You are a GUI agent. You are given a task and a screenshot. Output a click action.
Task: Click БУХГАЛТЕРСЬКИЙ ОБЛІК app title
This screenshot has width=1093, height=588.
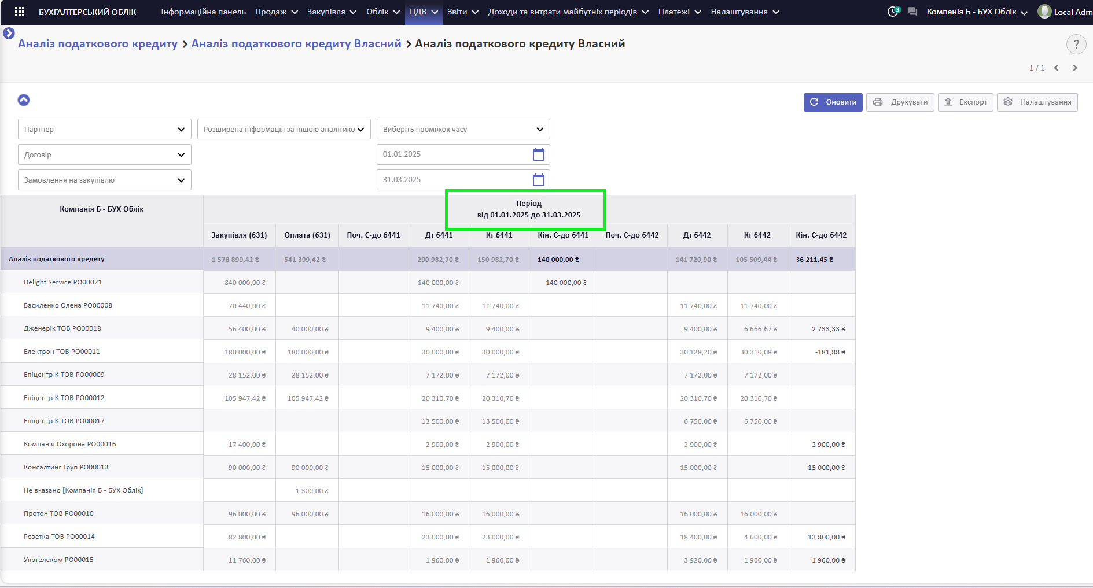(x=87, y=12)
